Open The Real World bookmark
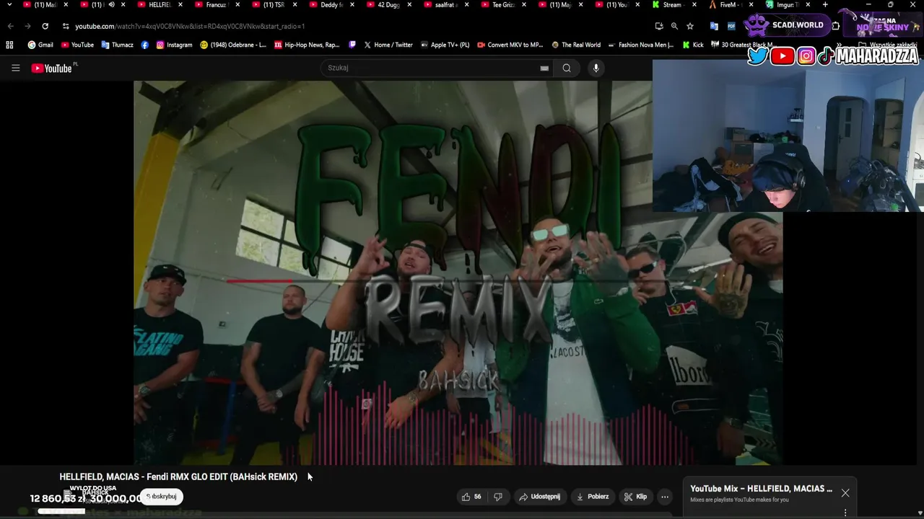 coord(576,45)
